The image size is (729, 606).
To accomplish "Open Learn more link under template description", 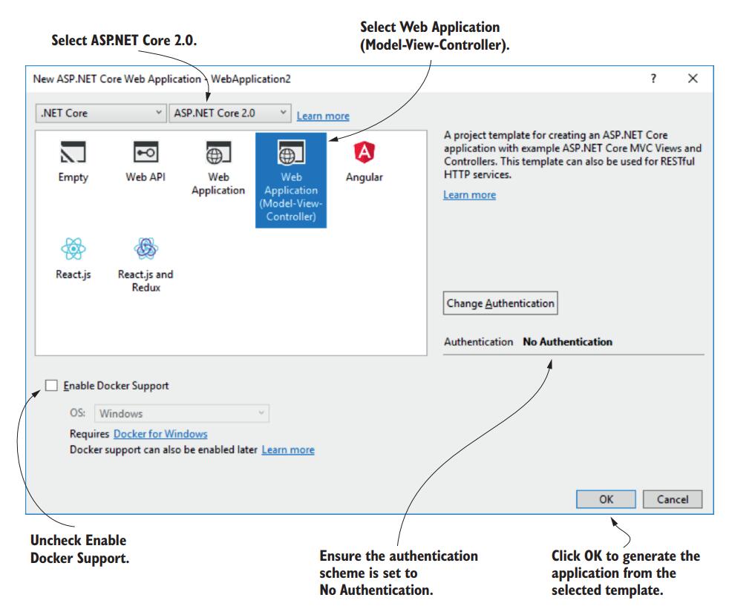I will (x=470, y=194).
